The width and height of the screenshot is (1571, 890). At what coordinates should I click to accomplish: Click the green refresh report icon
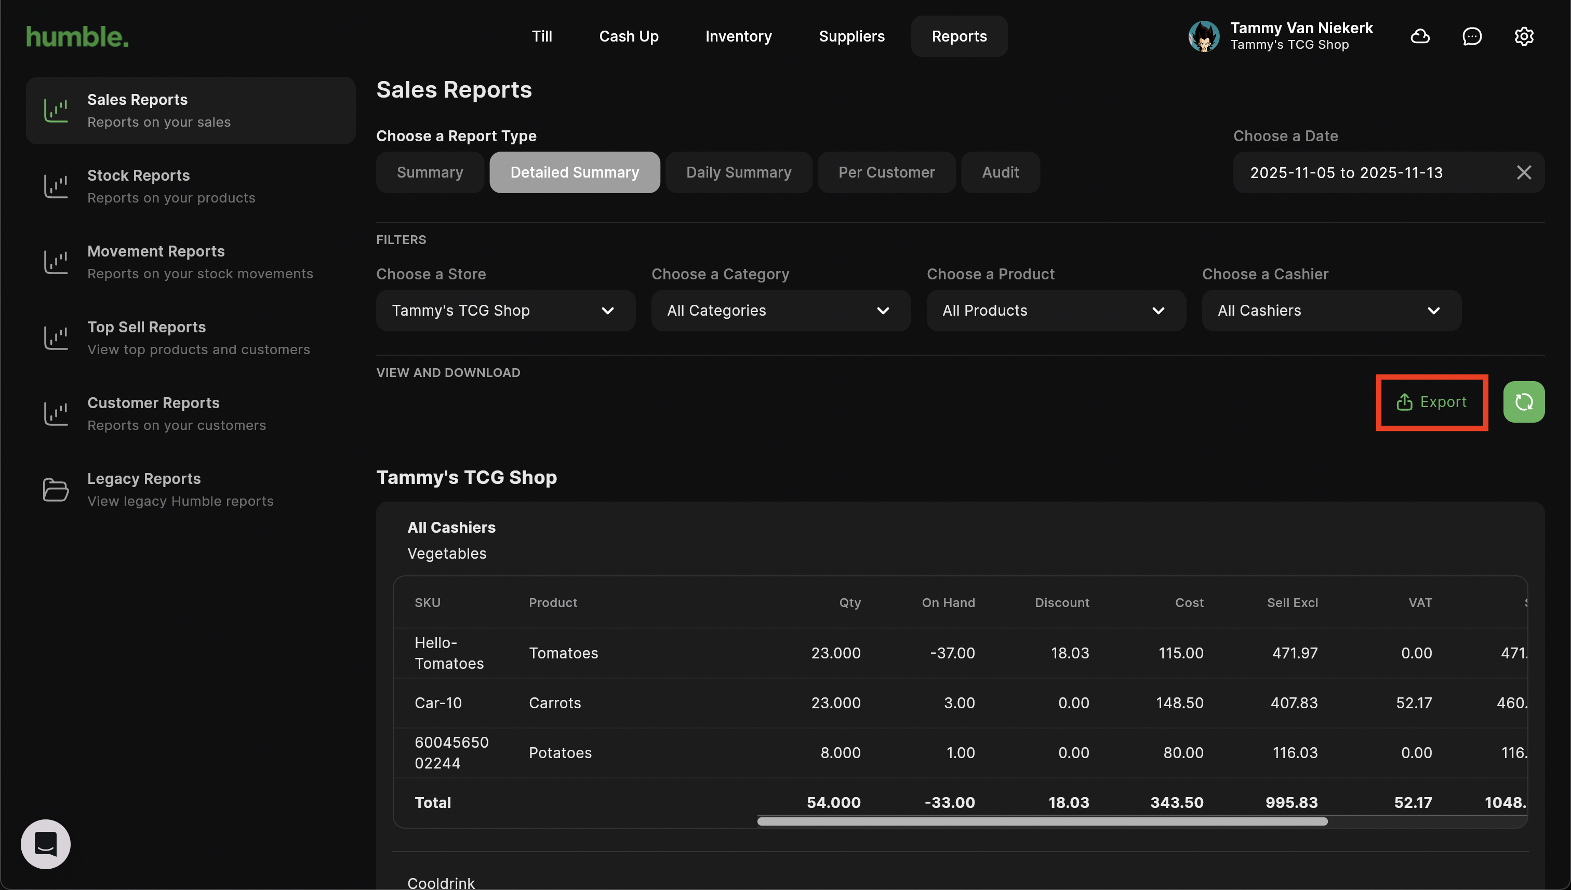click(x=1523, y=401)
